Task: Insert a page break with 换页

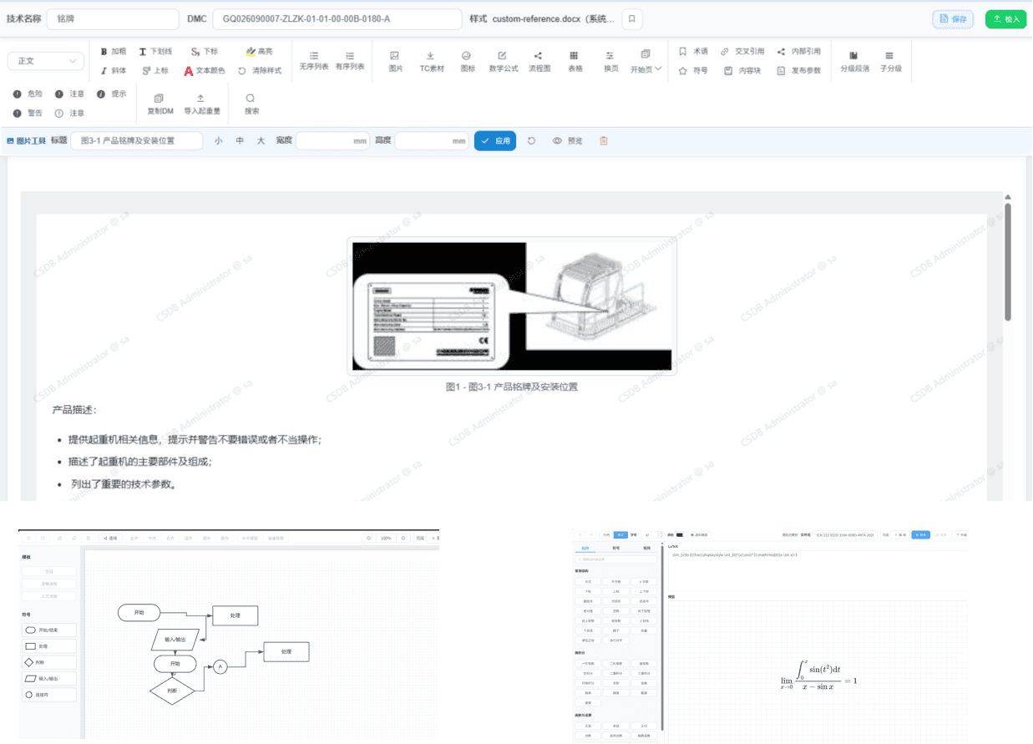Action: [610, 61]
